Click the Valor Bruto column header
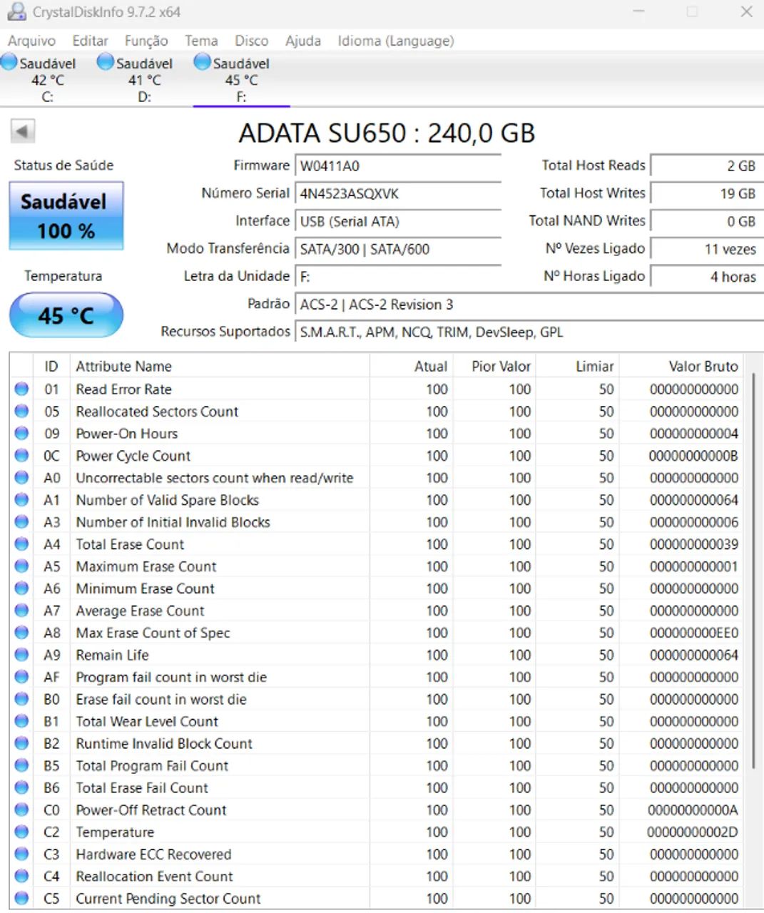The image size is (764, 913). pos(681,366)
